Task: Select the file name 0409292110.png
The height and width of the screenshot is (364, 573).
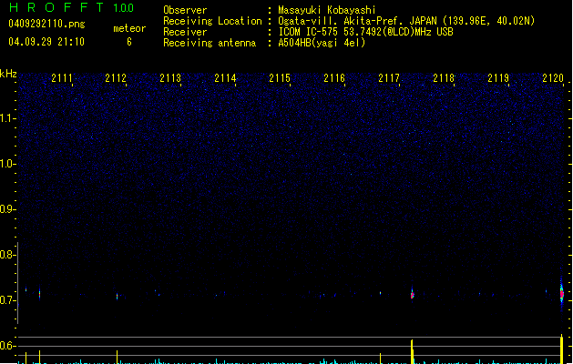Action: 46,24
